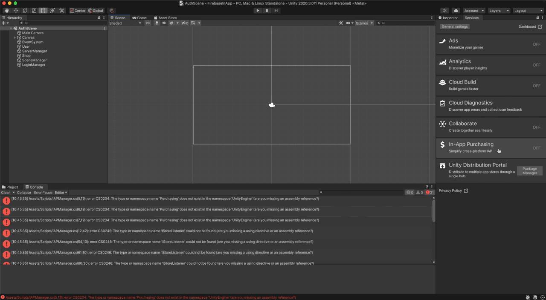Clear the console messages
Image resolution: width=546 pixels, height=300 pixels.
pos(6,193)
